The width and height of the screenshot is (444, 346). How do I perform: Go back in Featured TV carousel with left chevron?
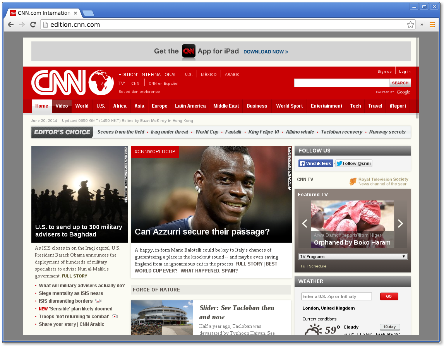coord(304,224)
